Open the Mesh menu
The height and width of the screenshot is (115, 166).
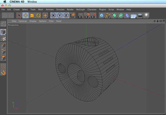click(x=41, y=10)
